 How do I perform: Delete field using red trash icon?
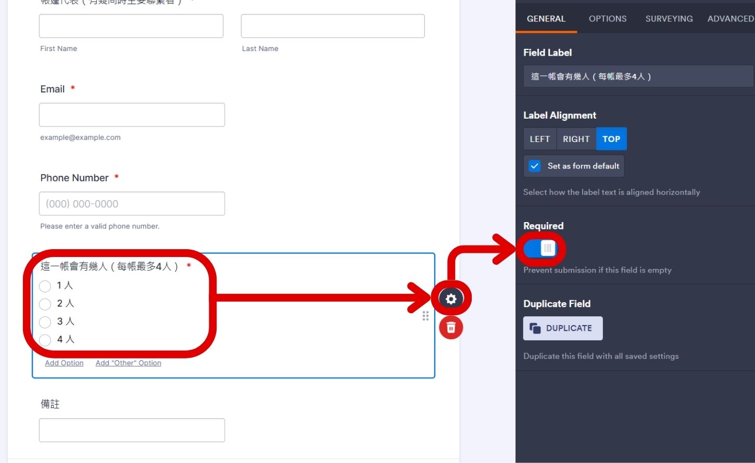(451, 328)
